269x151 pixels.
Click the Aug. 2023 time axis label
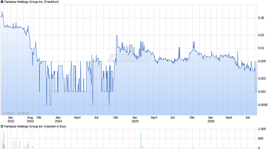[30, 119]
